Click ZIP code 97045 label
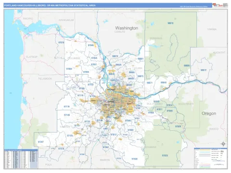231x173 pixels. [x=128, y=121]
